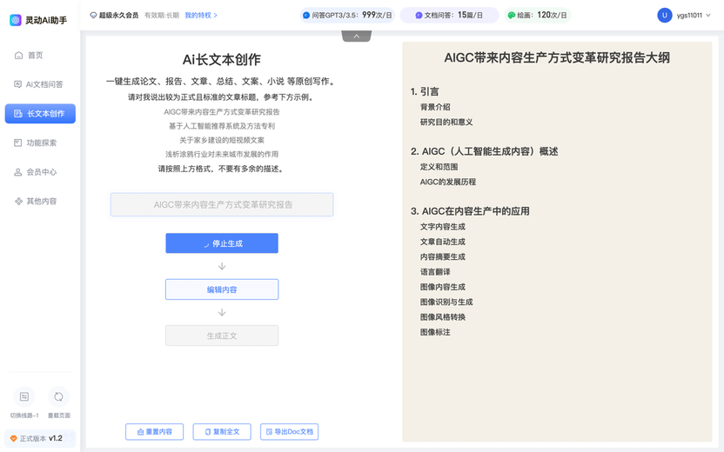
Task: Click the 编辑内容 button
Action: 222,289
